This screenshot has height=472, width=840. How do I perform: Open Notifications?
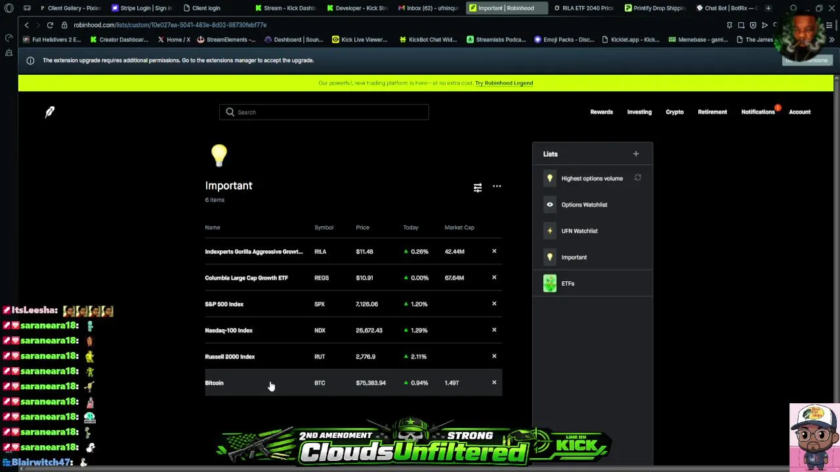click(758, 112)
